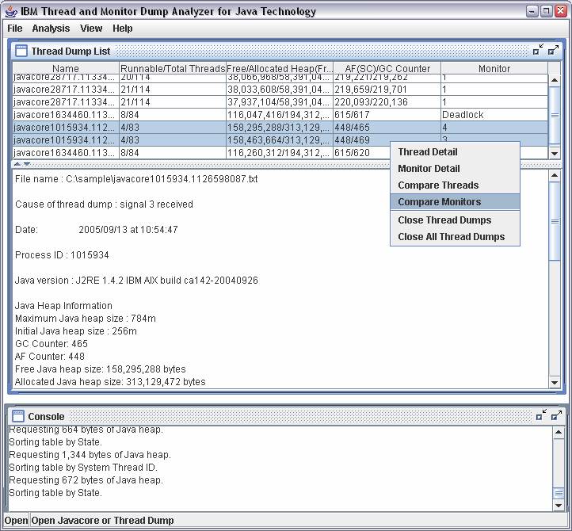
Task: Sort by AF(SC)/GC Counter column header
Action: point(387,68)
